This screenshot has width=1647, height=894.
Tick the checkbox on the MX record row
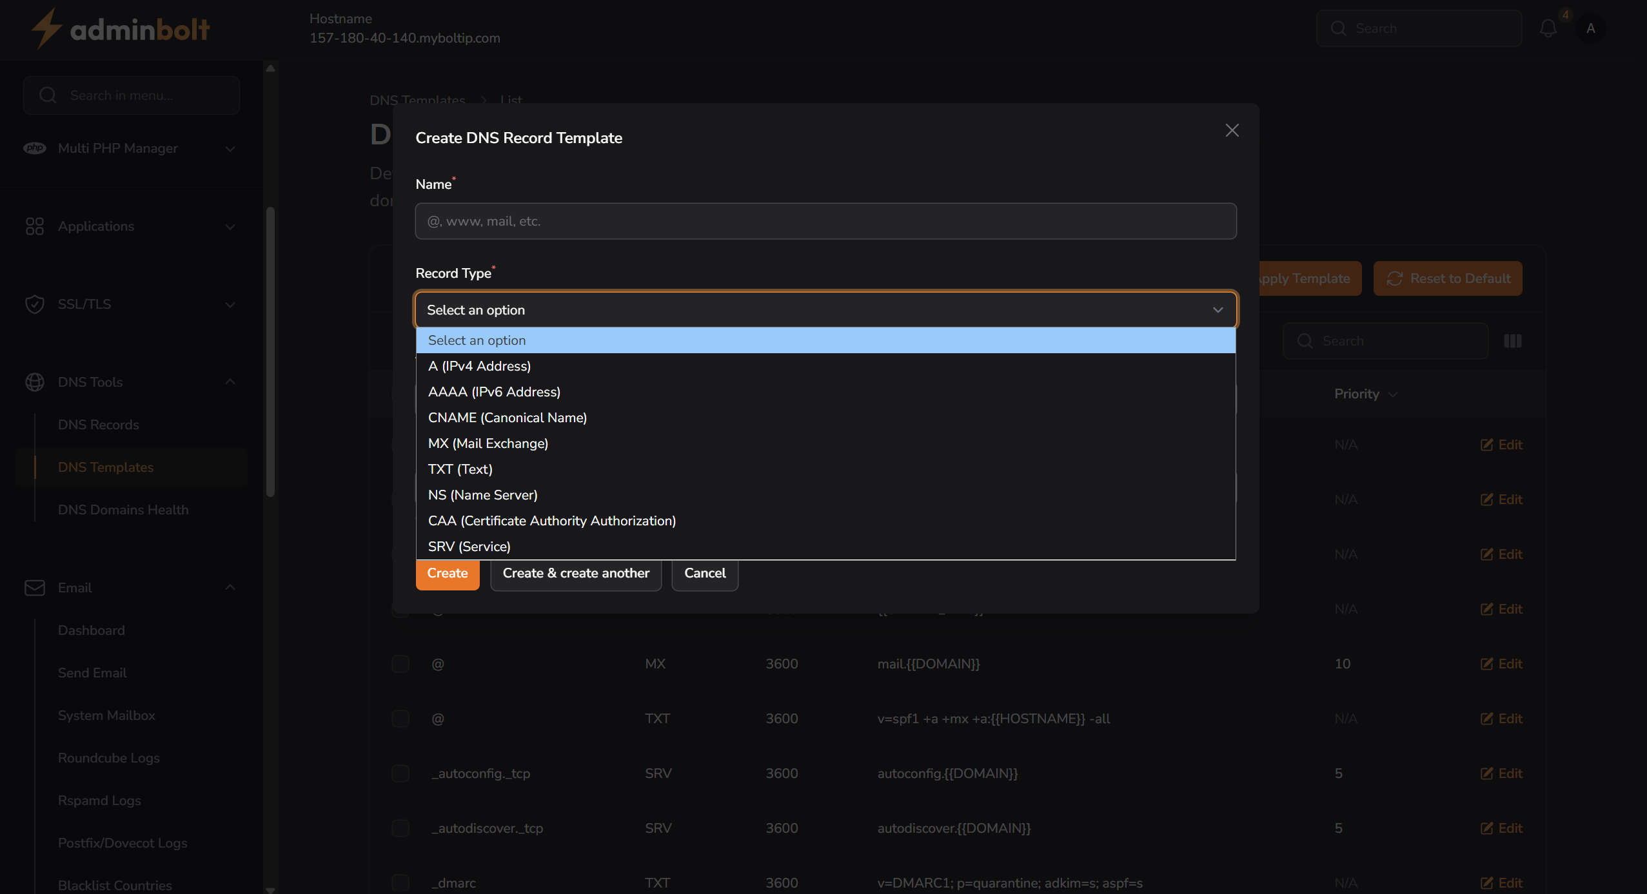tap(400, 663)
